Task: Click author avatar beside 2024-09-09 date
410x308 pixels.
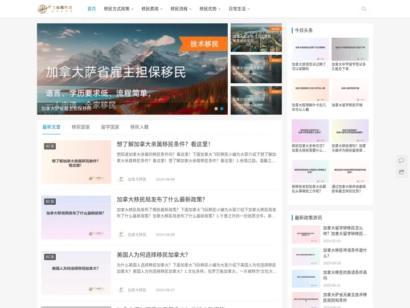Action: tap(121, 179)
